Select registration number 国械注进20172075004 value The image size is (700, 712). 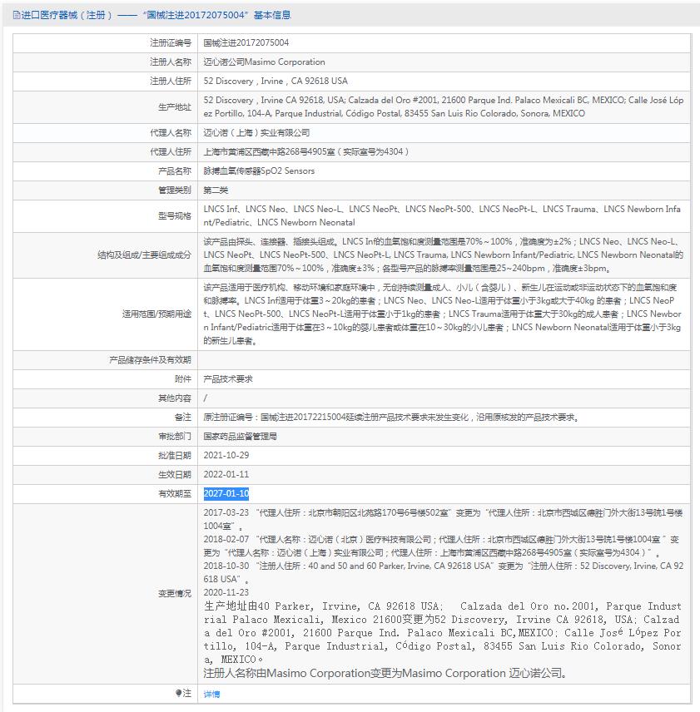pyautogui.click(x=246, y=42)
